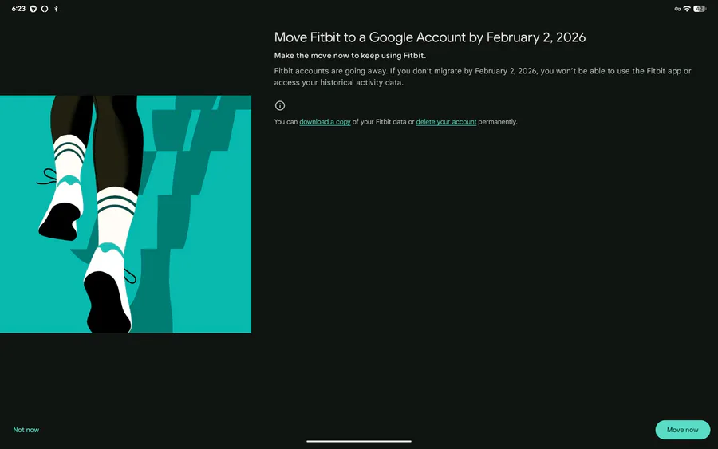This screenshot has height=449, width=718.
Task: Tap the shield notification icon in status bar
Action: (34, 9)
